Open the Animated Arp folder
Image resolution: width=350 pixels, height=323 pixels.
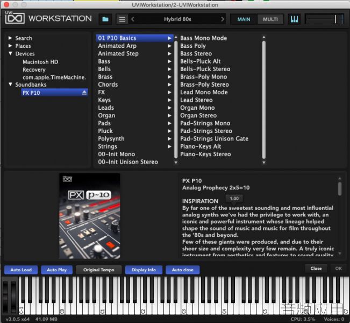(x=134, y=46)
